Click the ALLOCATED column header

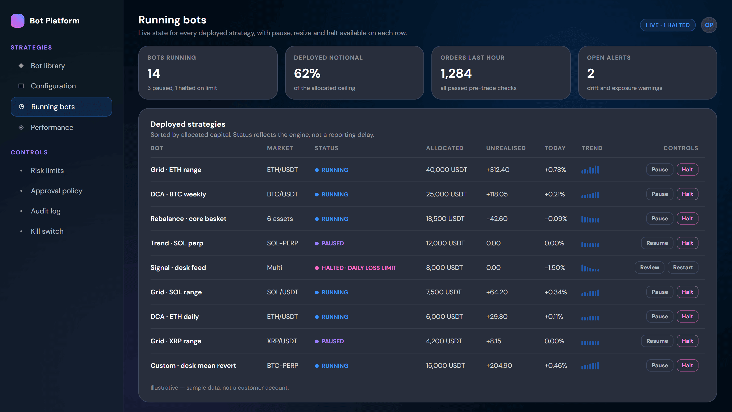[x=445, y=148]
